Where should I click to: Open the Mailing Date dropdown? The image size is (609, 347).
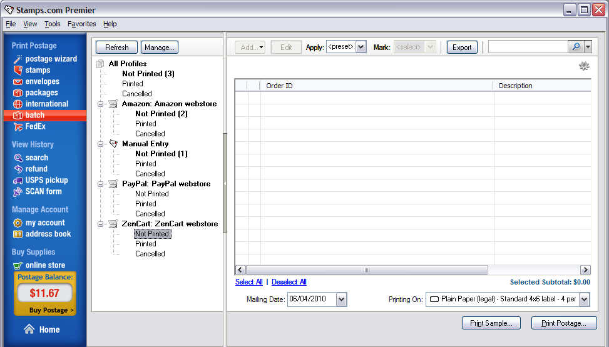pos(341,299)
